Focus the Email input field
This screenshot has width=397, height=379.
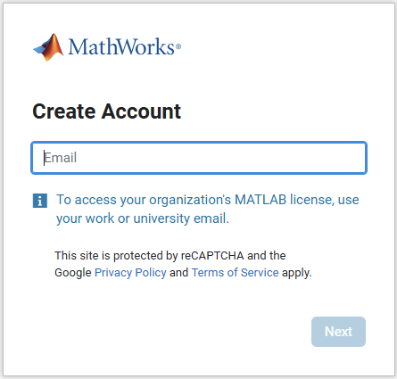199,158
